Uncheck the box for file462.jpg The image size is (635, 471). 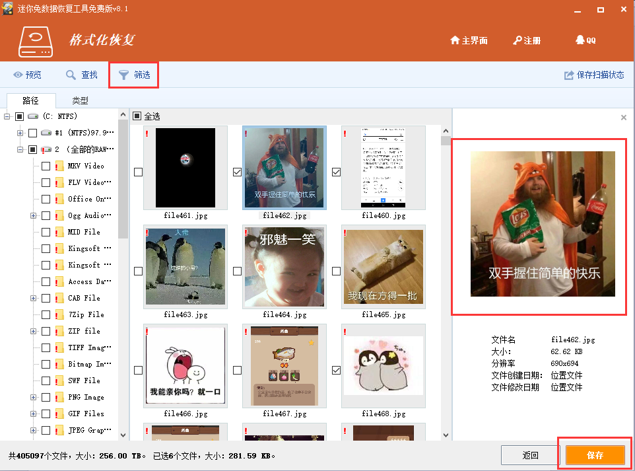238,172
